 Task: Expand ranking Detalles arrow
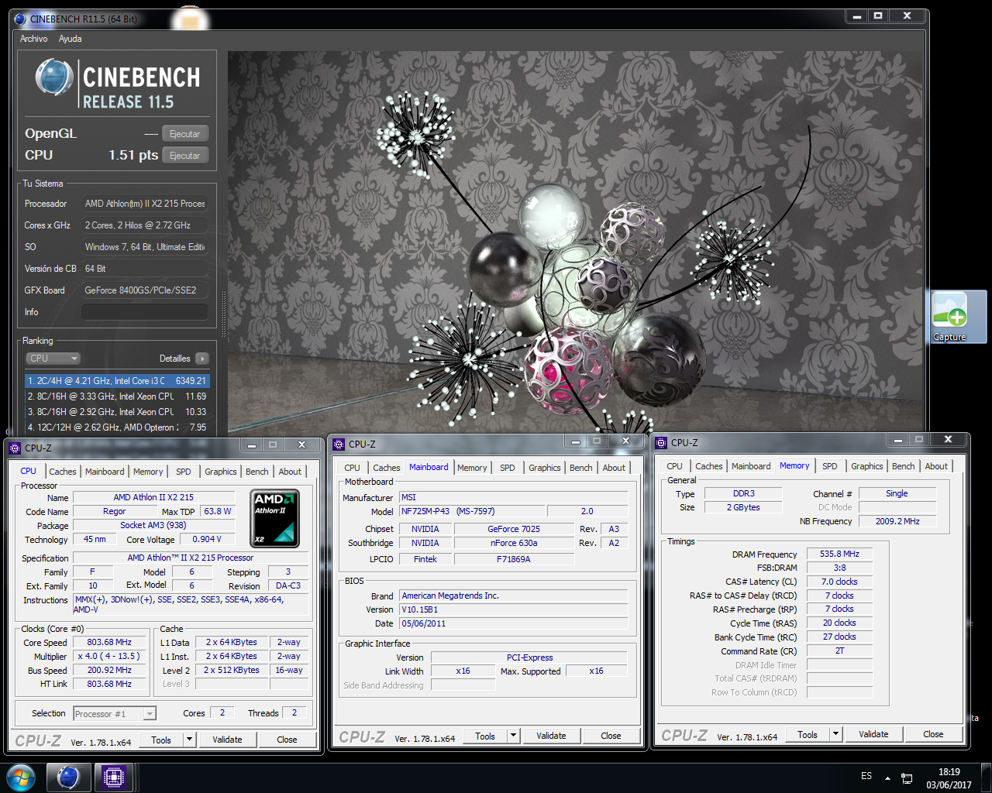[201, 359]
